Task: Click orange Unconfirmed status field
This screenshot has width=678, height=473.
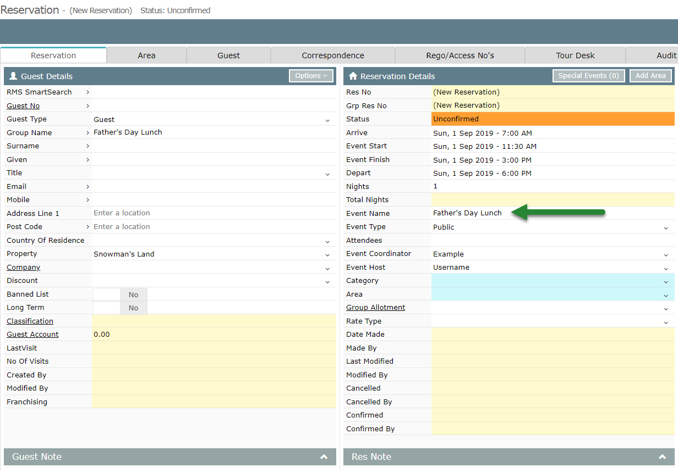Action: (x=553, y=119)
